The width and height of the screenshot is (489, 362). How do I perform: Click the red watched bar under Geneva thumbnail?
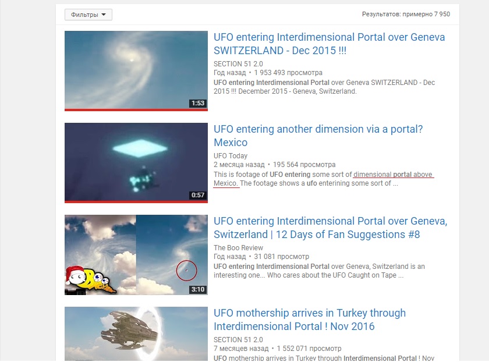point(136,110)
